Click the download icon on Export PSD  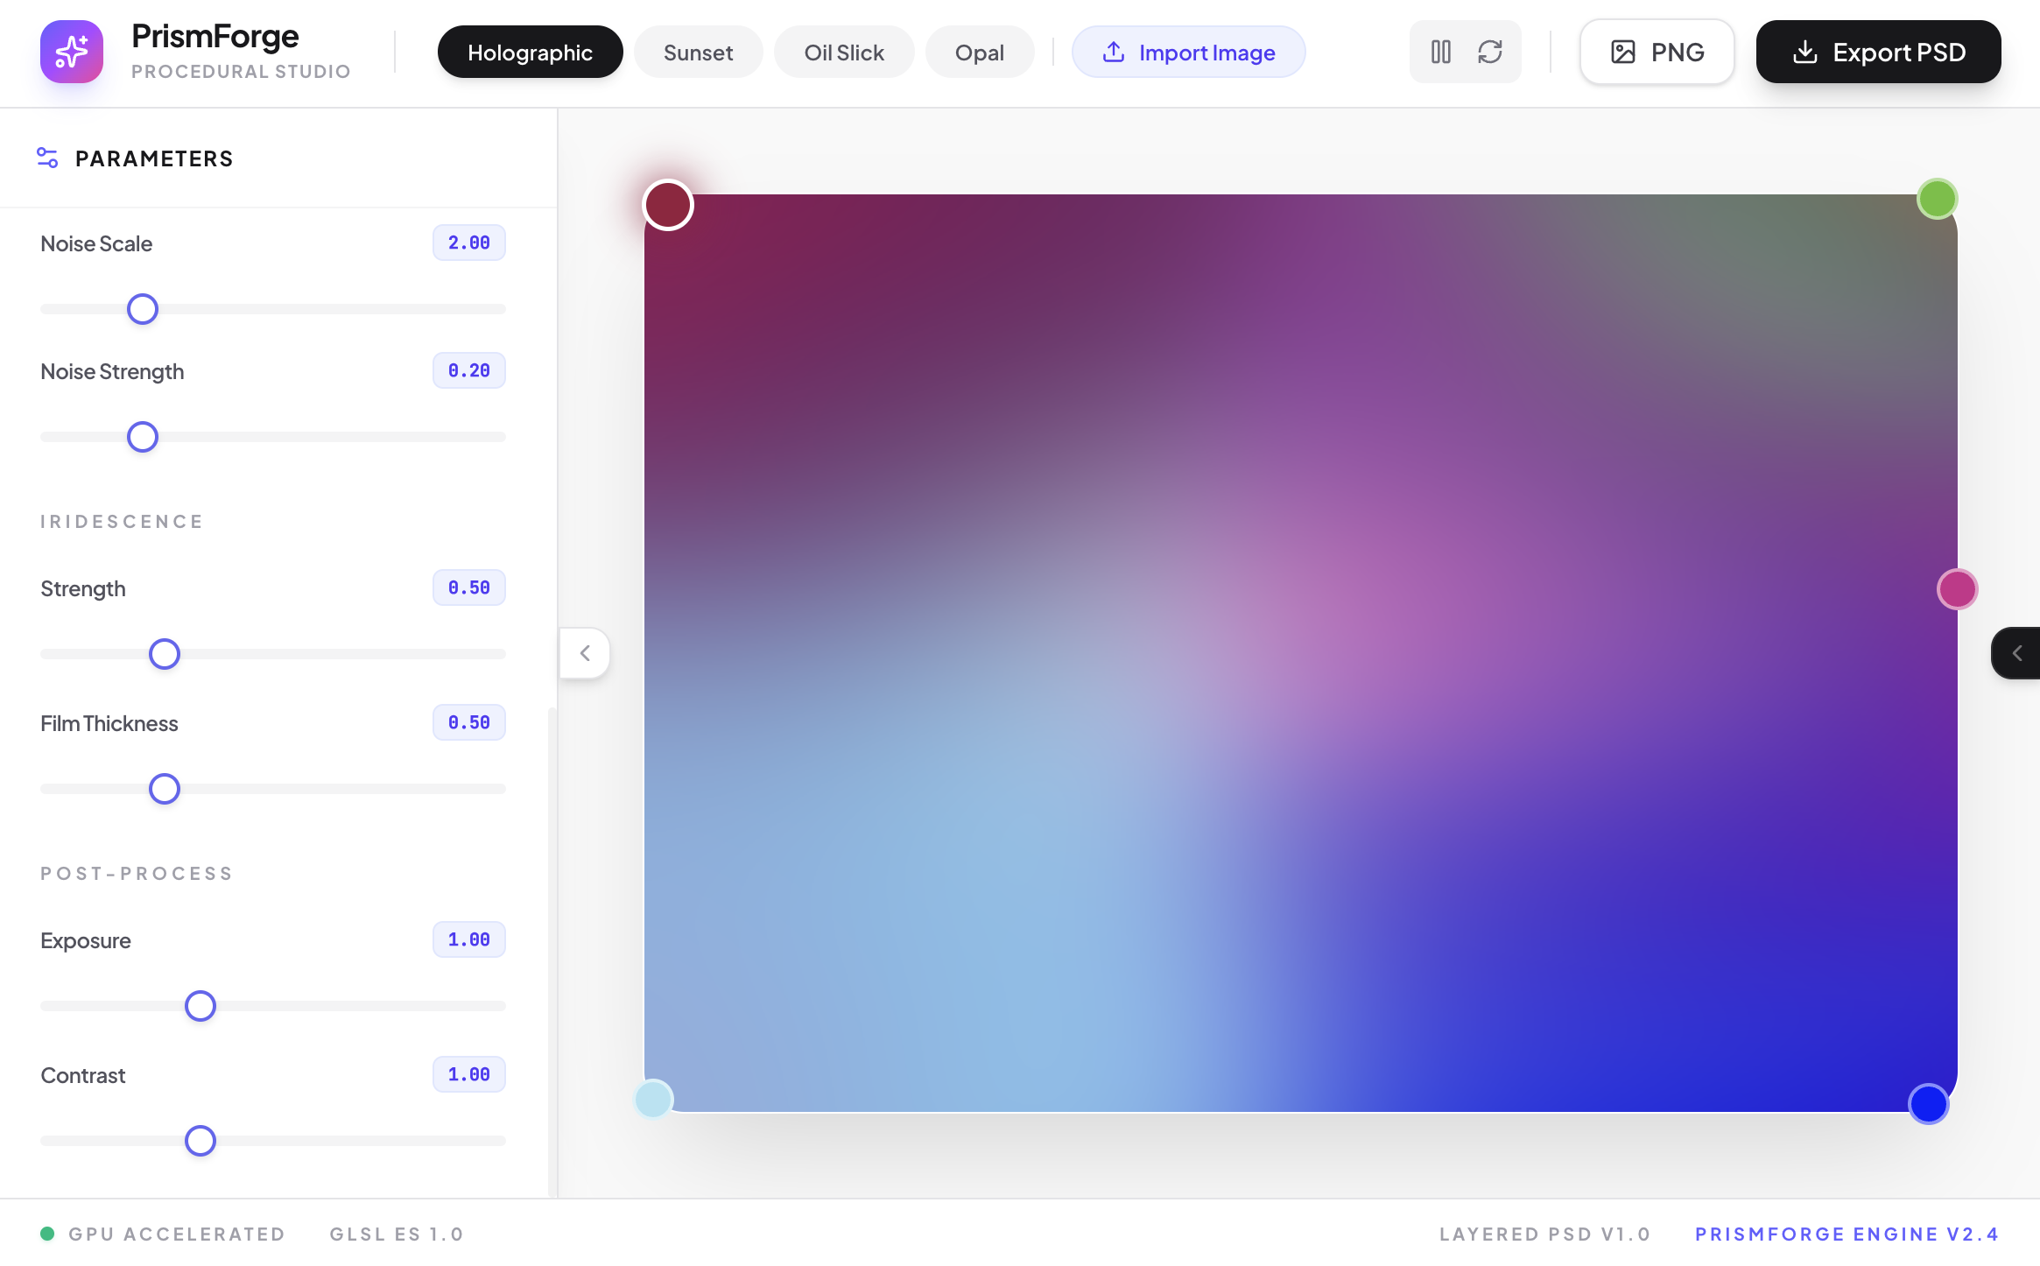click(1807, 52)
